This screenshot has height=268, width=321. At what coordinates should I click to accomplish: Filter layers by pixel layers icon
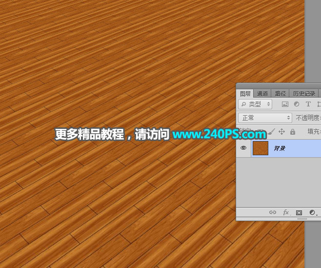[x=285, y=104]
